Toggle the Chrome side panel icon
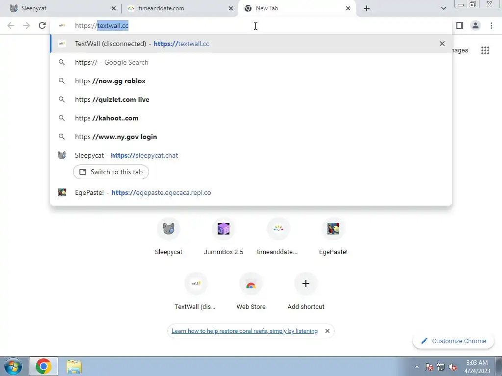Screen dimensions: 502x376 pyautogui.click(x=460, y=25)
